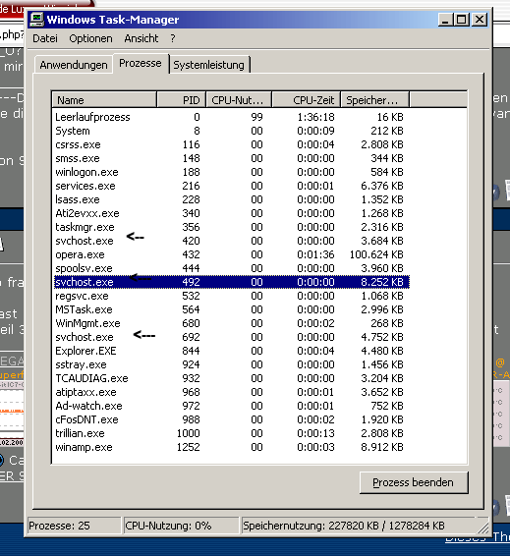Sort by the Name column header

click(104, 100)
